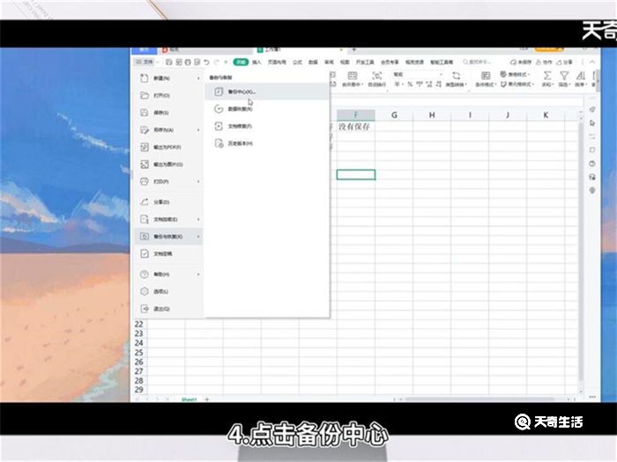
Task: Switch to the Data (数据) ribbon tab
Action: click(x=313, y=62)
